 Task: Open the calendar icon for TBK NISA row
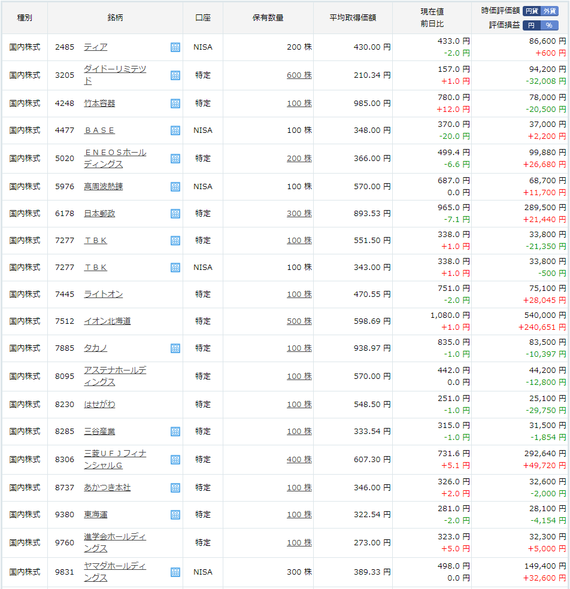coord(175,268)
